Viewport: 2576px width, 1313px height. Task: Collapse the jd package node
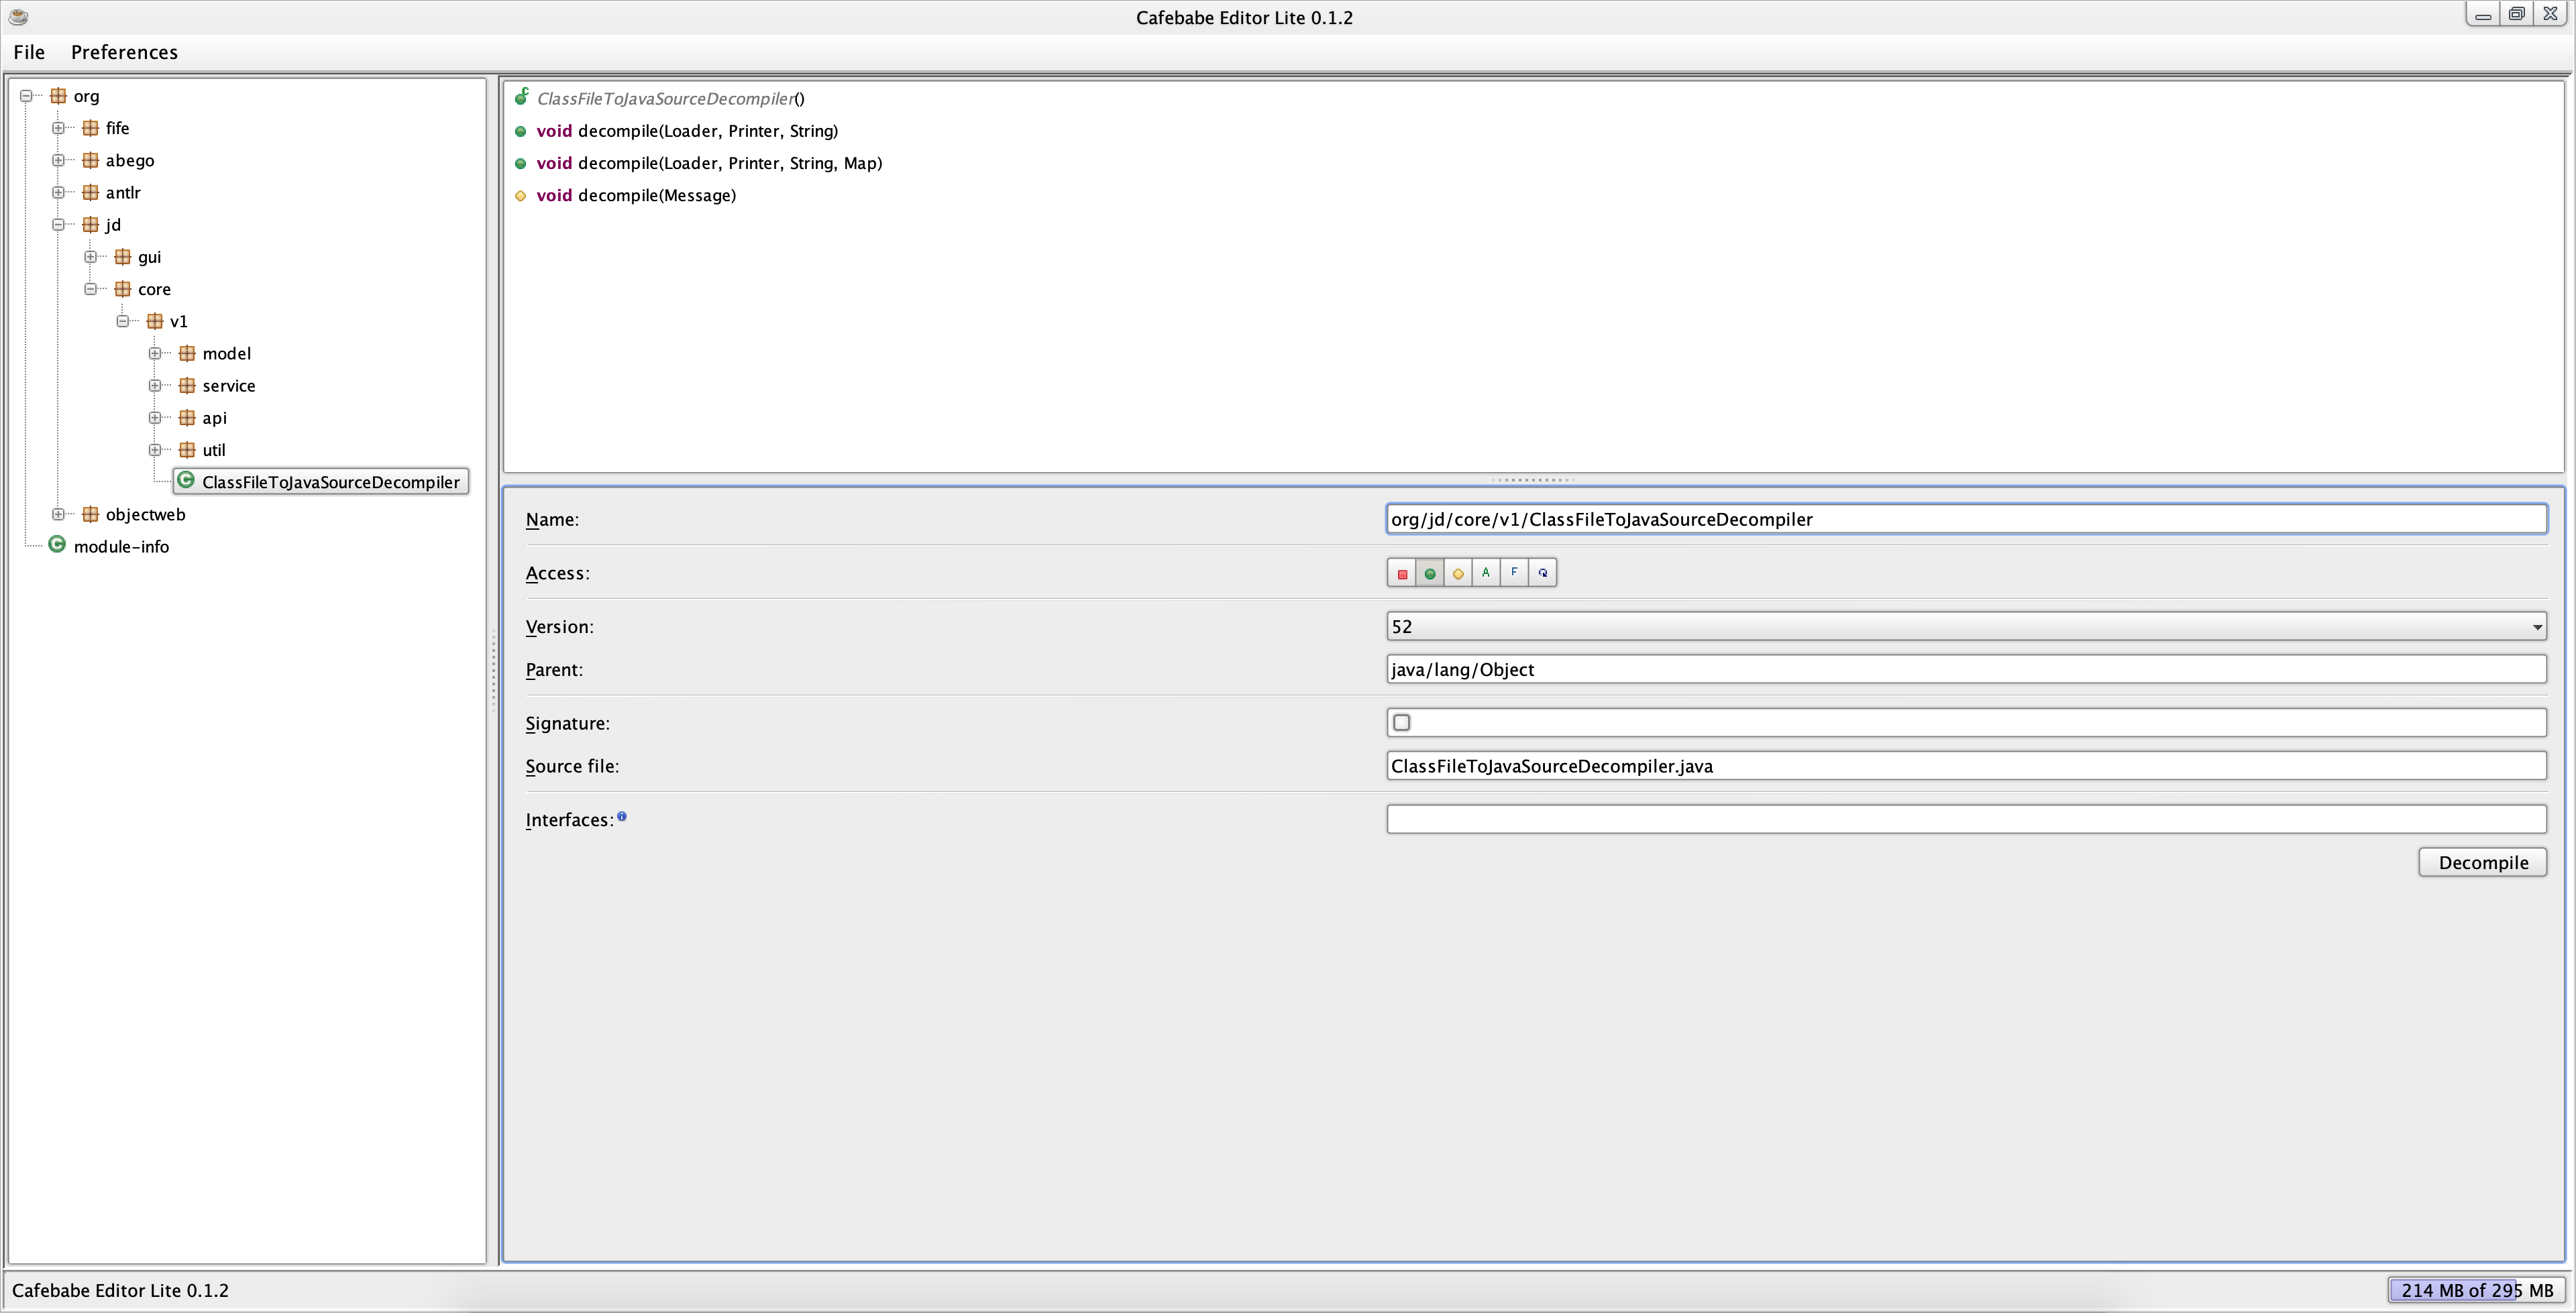tap(59, 225)
